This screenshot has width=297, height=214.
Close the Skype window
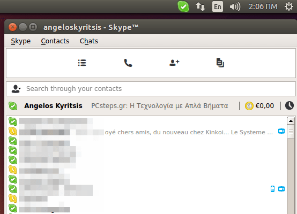pyautogui.click(x=12, y=27)
